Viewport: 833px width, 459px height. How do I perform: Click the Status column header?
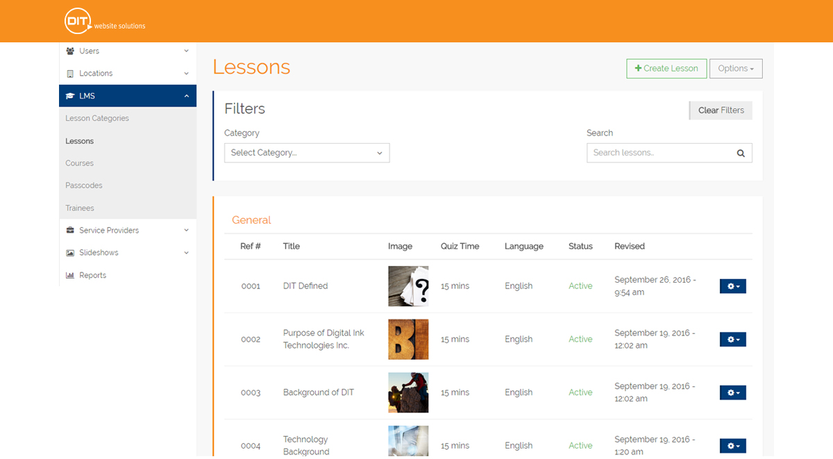point(580,247)
